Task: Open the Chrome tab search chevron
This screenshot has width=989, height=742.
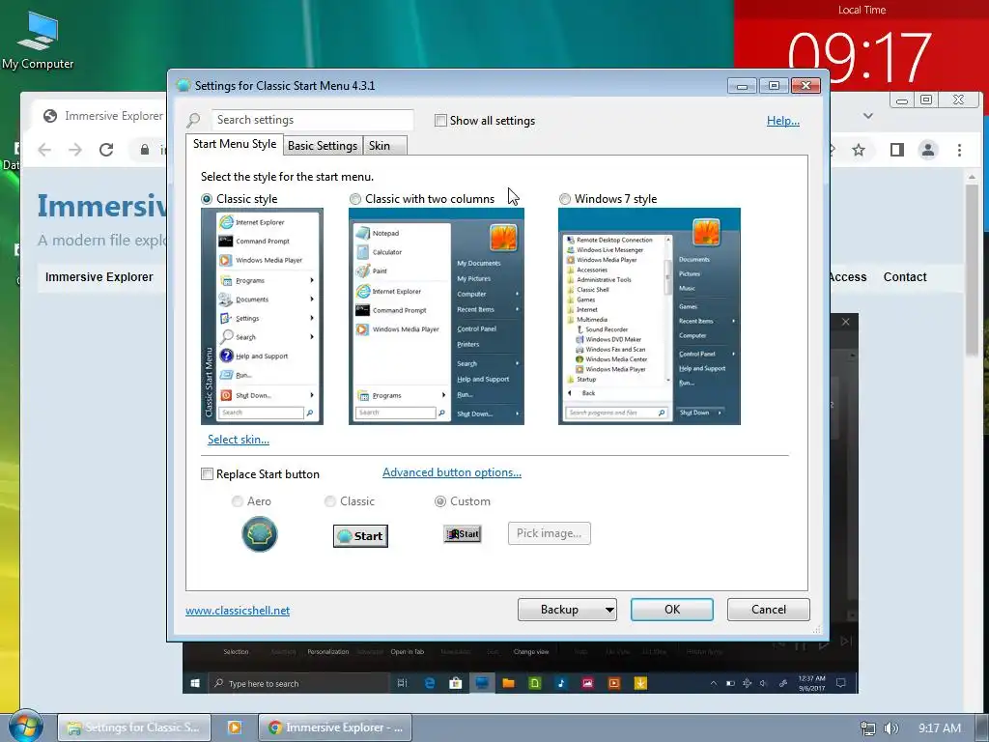Action: (868, 116)
